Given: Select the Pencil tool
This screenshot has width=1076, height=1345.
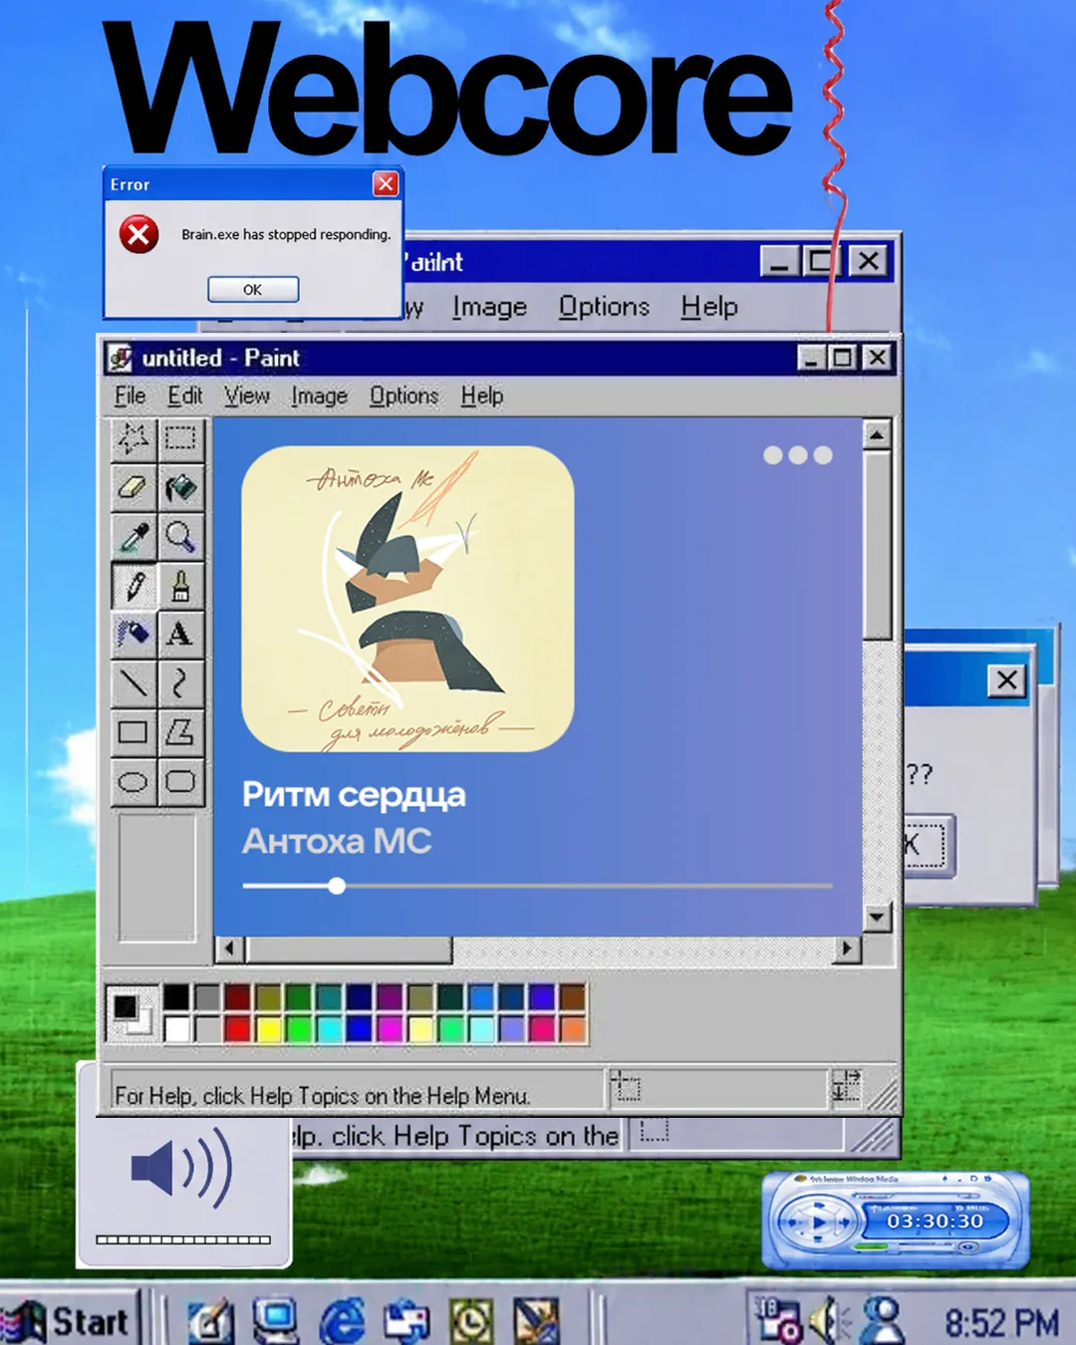Looking at the screenshot, I should (x=133, y=586).
